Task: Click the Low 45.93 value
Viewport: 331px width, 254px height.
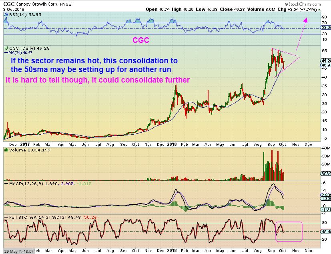Action: click(207, 9)
